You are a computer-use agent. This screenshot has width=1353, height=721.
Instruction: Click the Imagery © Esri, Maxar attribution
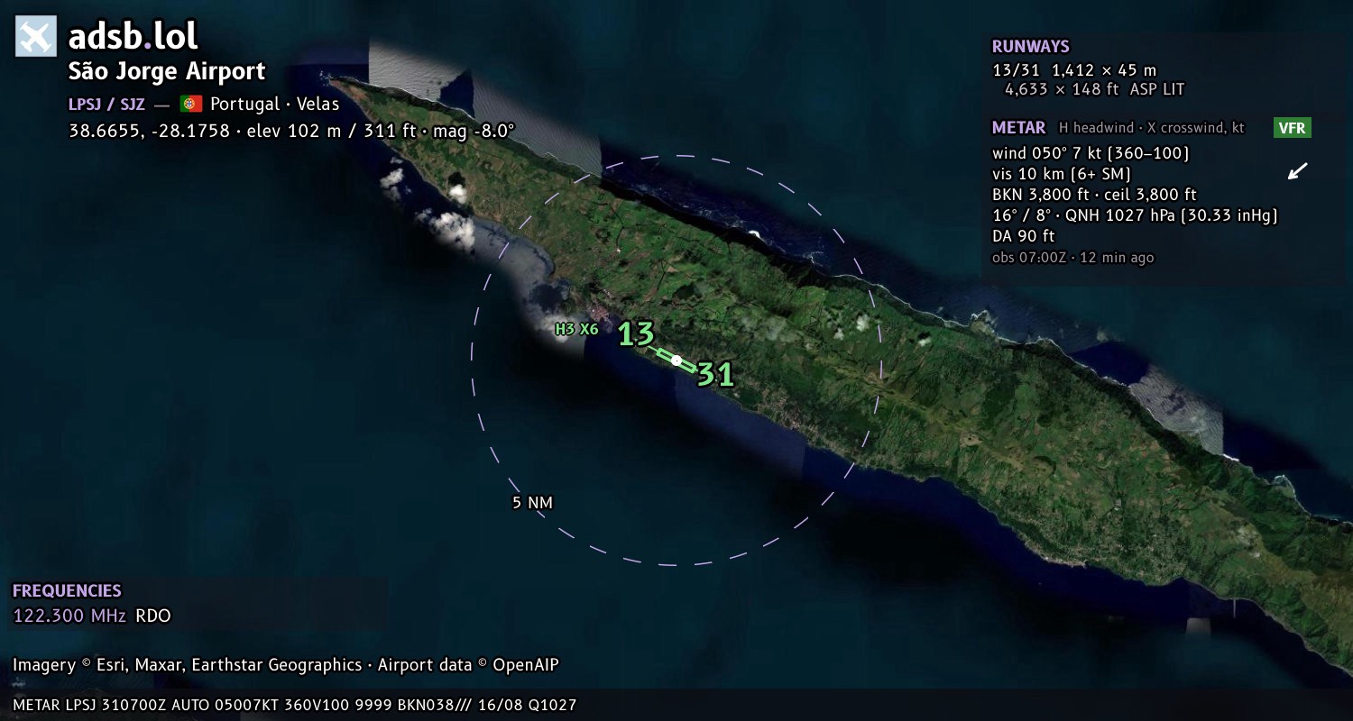pos(187,665)
